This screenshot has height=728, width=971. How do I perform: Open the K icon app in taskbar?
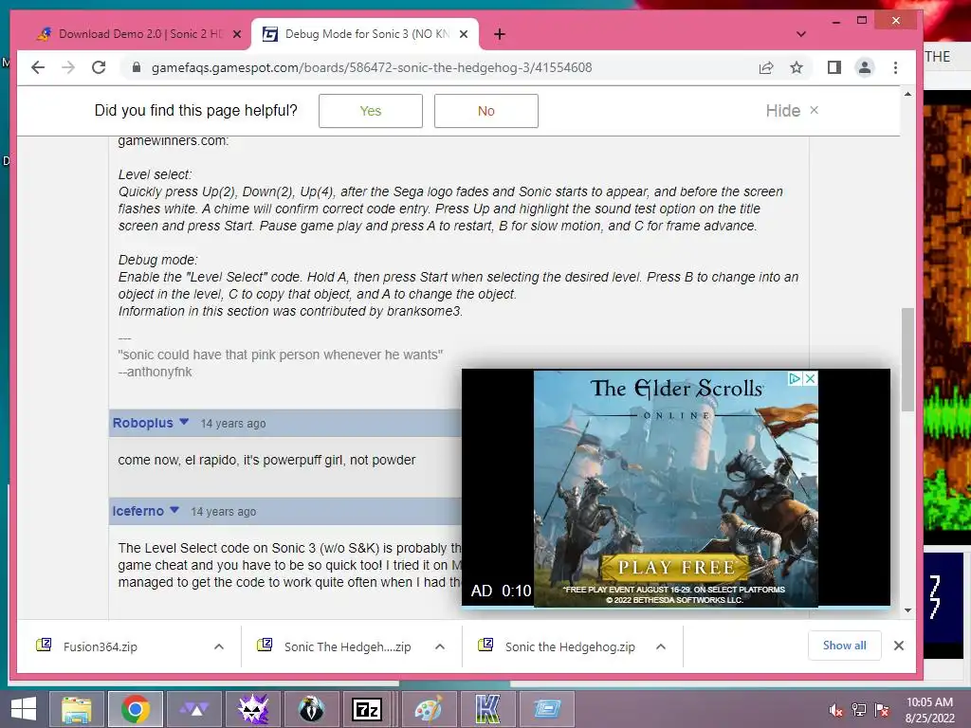pos(487,709)
